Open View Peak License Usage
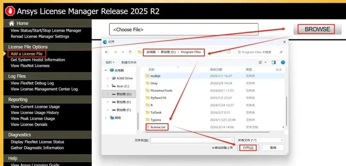This screenshot has width=346, height=166. [x=33, y=119]
